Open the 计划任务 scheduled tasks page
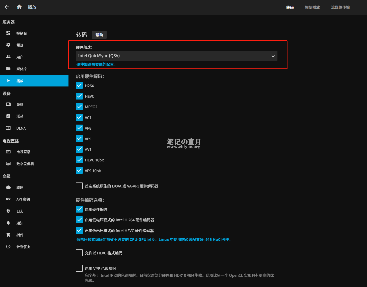The image size is (367, 287). click(x=23, y=247)
